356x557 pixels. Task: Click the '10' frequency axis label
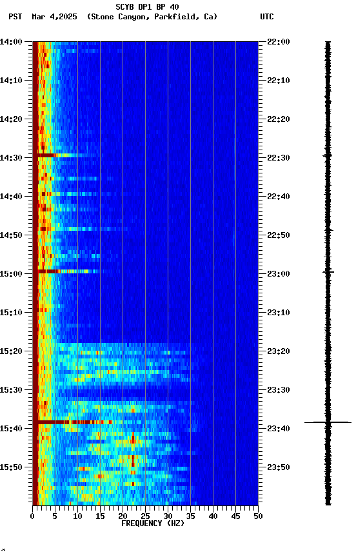pos(77,516)
